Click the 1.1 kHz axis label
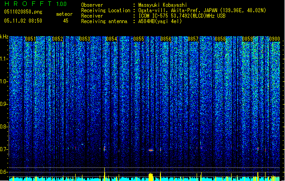Viewport: 285px width, 181px height. click(4, 59)
